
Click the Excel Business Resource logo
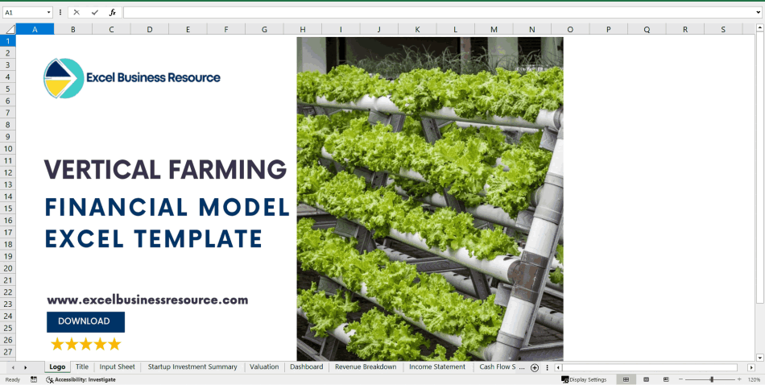click(x=132, y=78)
